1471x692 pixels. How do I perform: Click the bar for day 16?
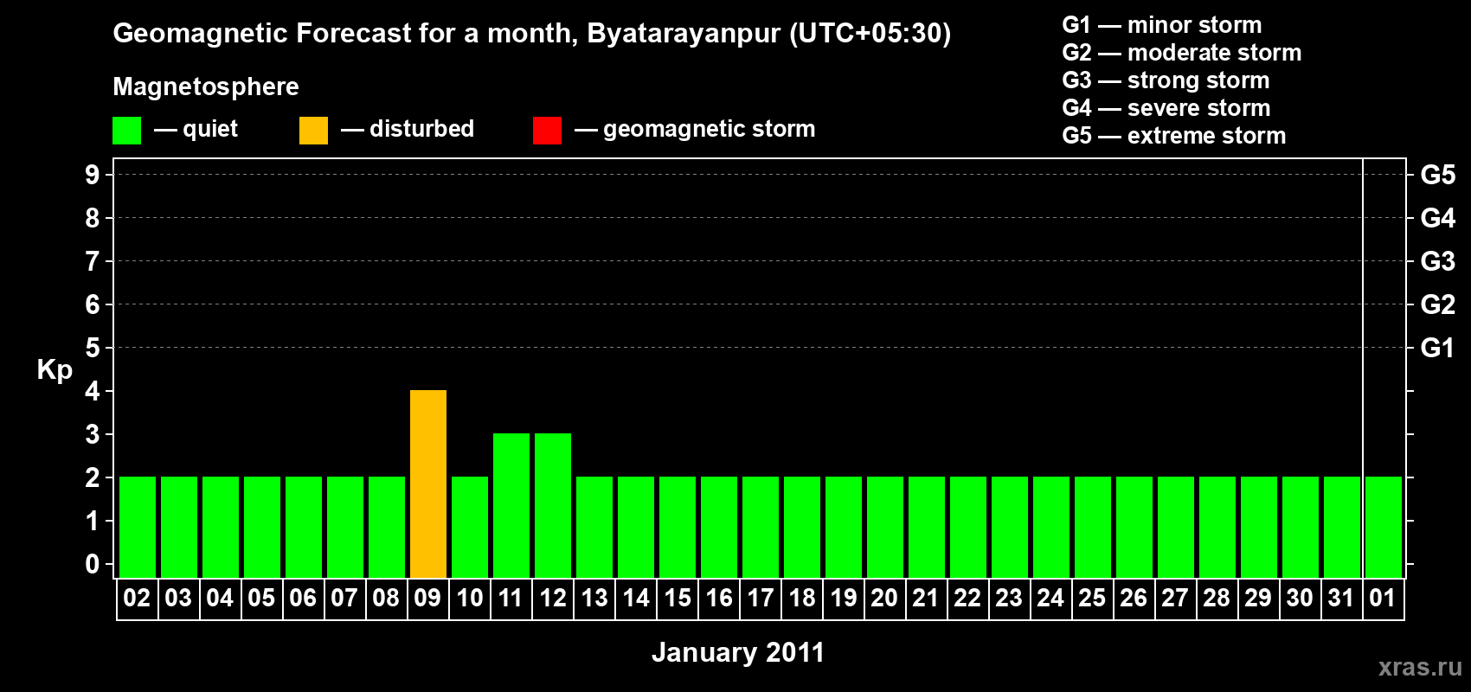coord(719,527)
